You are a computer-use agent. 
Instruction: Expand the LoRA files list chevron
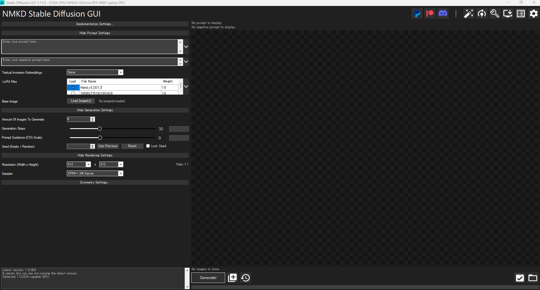point(186,86)
